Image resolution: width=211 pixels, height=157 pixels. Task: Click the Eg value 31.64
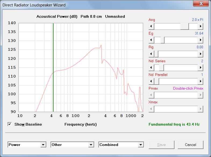point(199,33)
